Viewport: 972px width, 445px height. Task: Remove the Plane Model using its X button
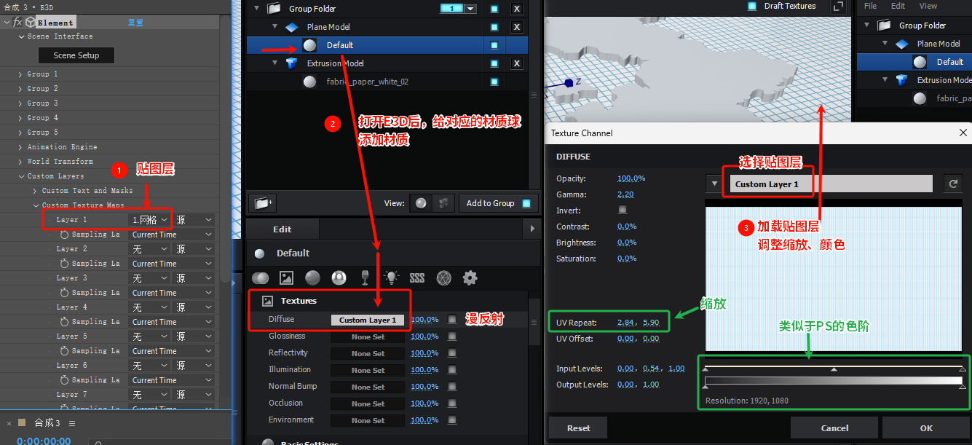coord(516,27)
